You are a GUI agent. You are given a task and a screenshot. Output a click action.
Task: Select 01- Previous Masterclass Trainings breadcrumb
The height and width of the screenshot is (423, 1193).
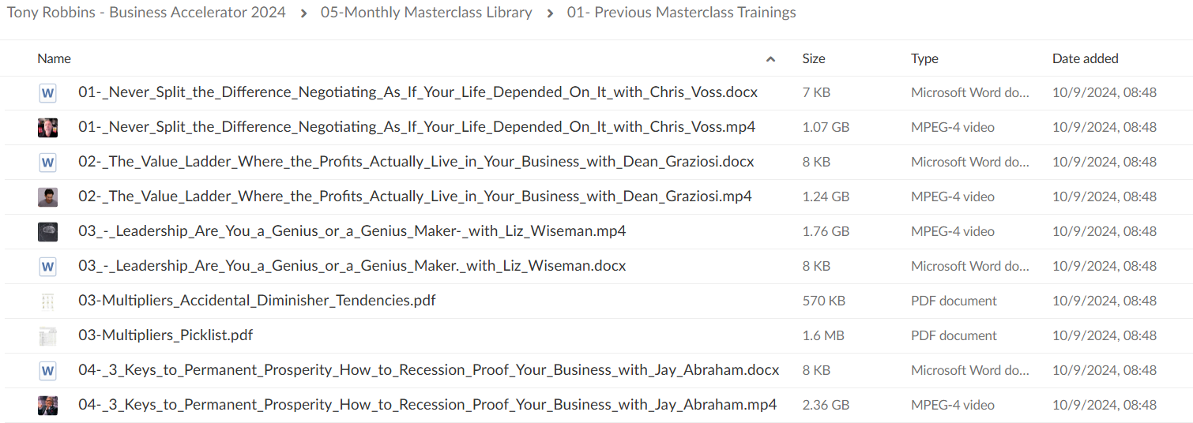[x=682, y=13]
